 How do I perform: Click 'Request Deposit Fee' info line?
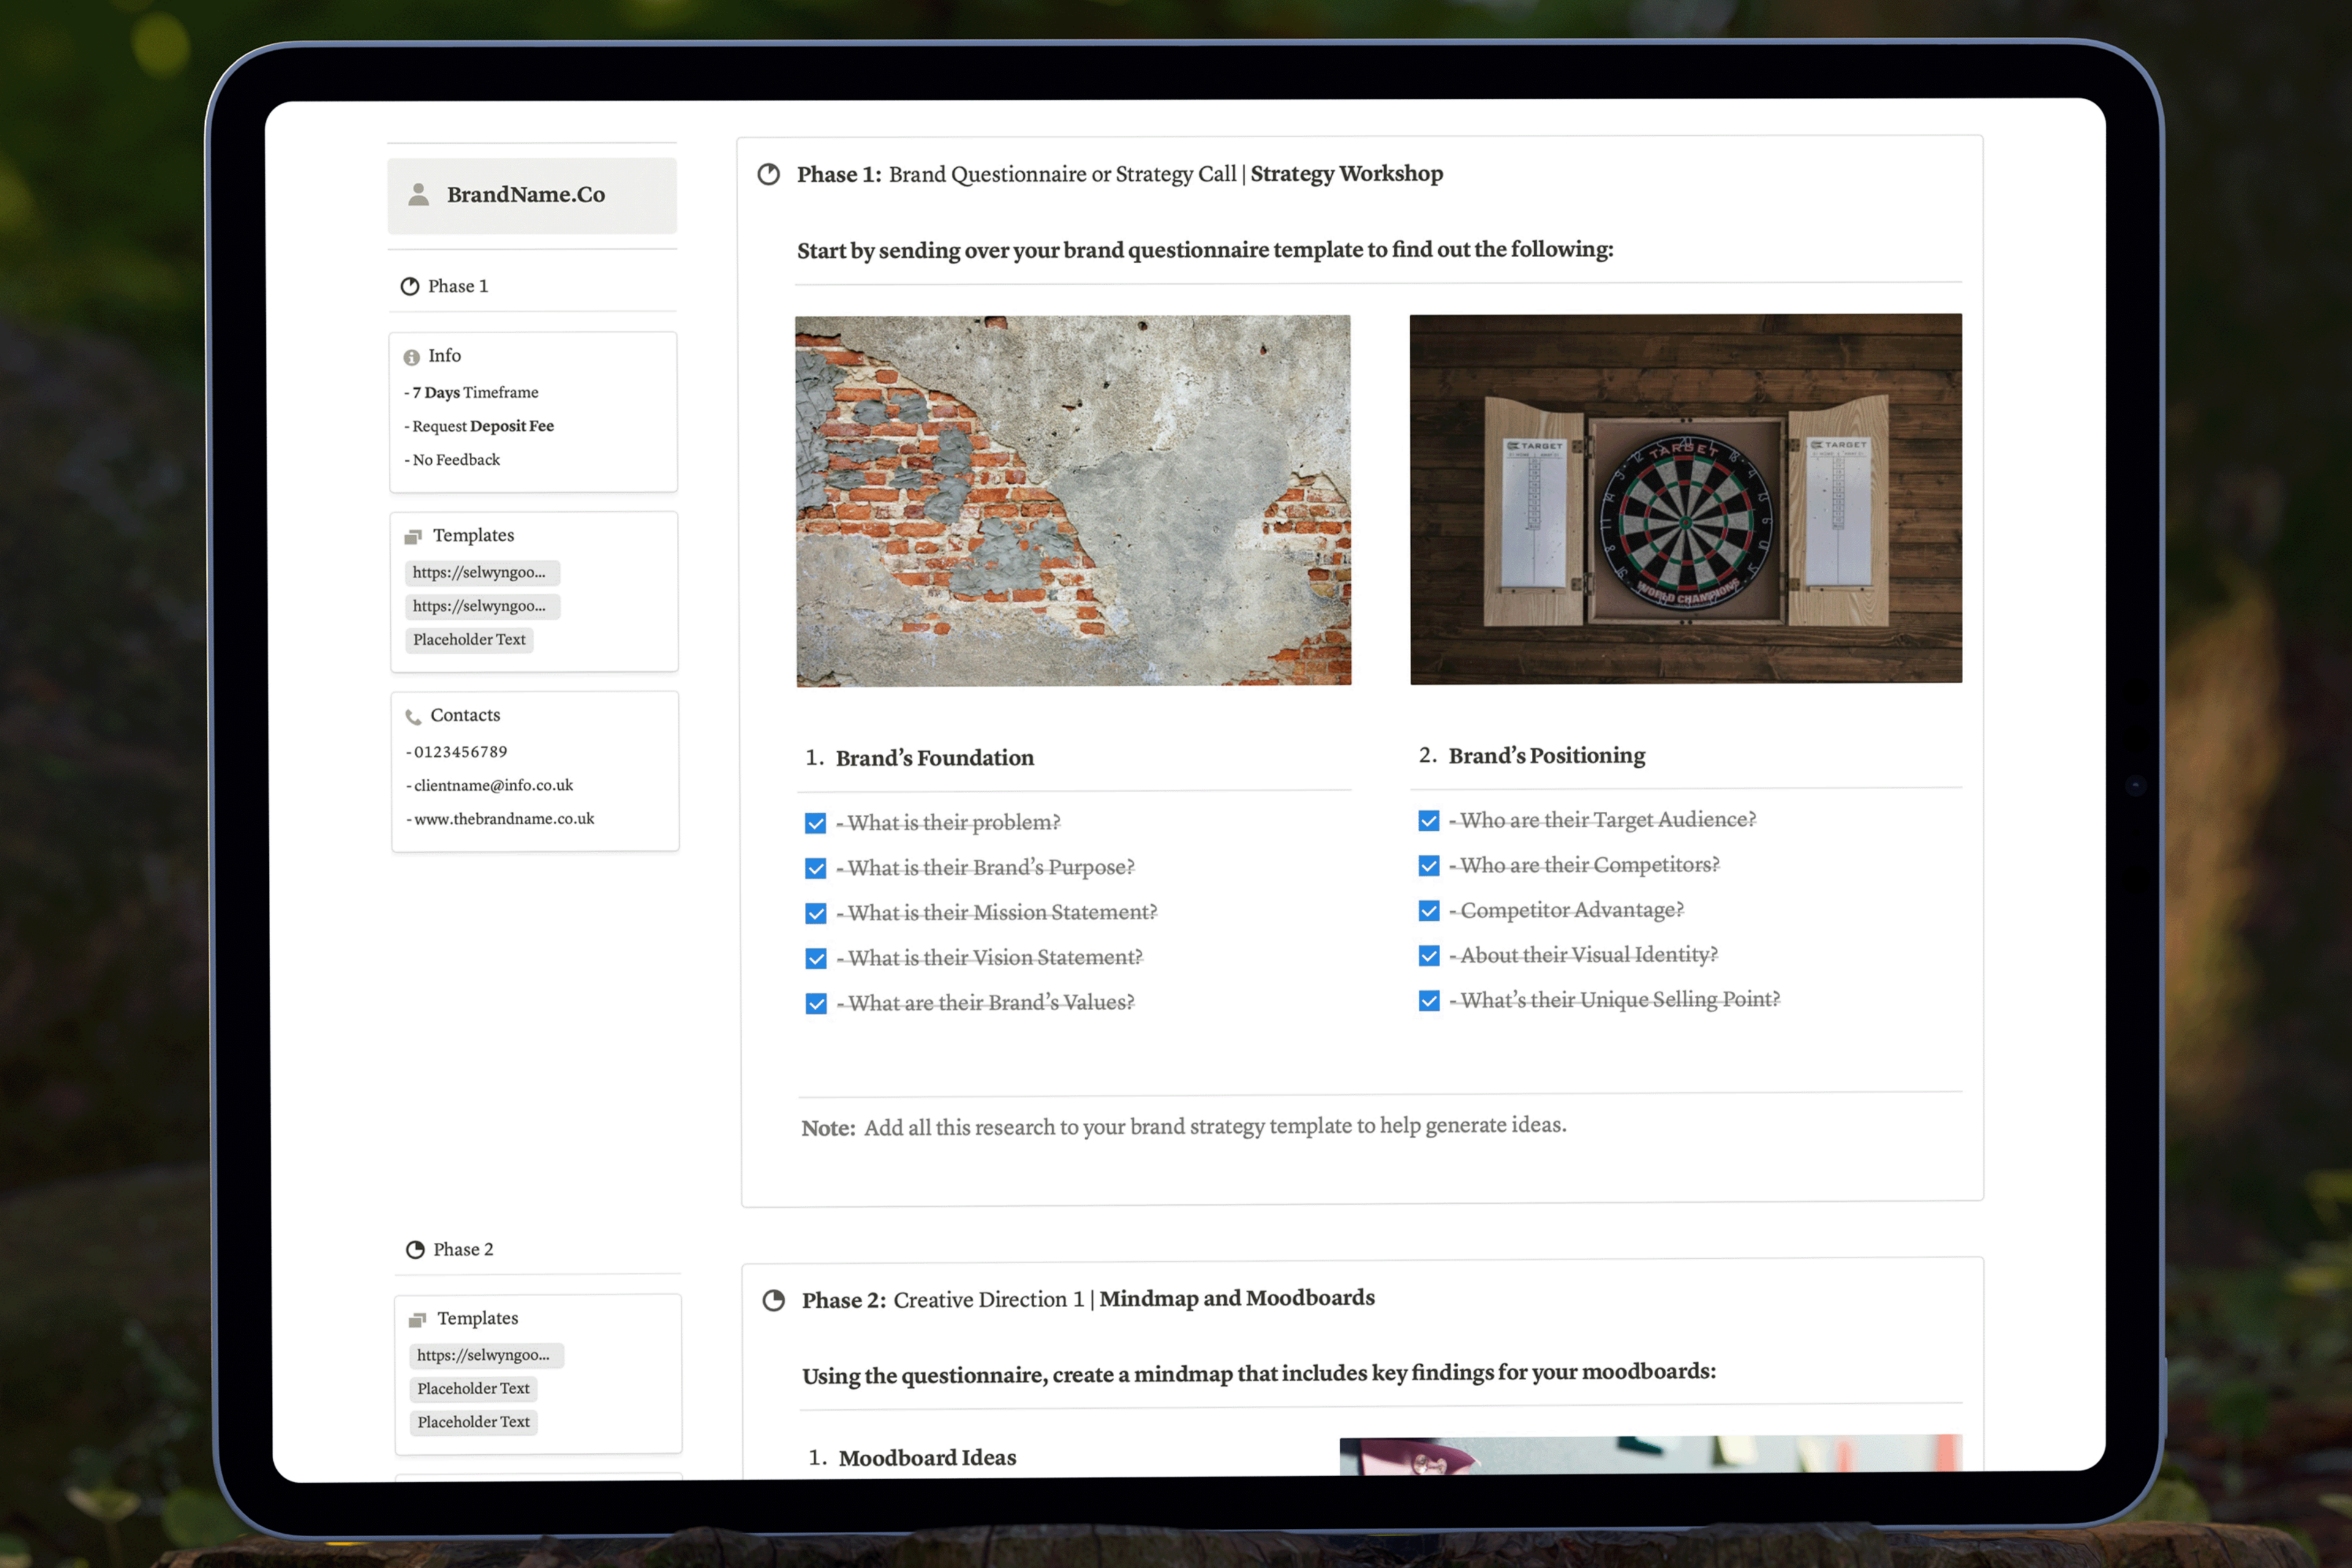(479, 426)
